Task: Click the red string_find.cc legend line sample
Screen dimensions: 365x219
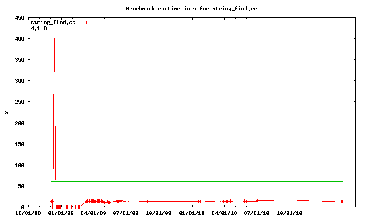Action: [86, 22]
